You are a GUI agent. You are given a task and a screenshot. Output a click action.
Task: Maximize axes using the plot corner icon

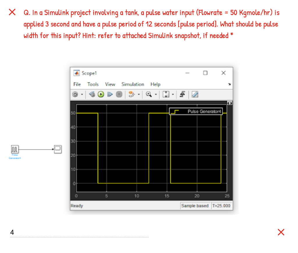[230, 103]
